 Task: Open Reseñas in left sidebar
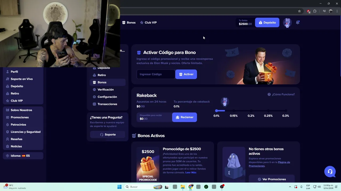(x=23, y=139)
